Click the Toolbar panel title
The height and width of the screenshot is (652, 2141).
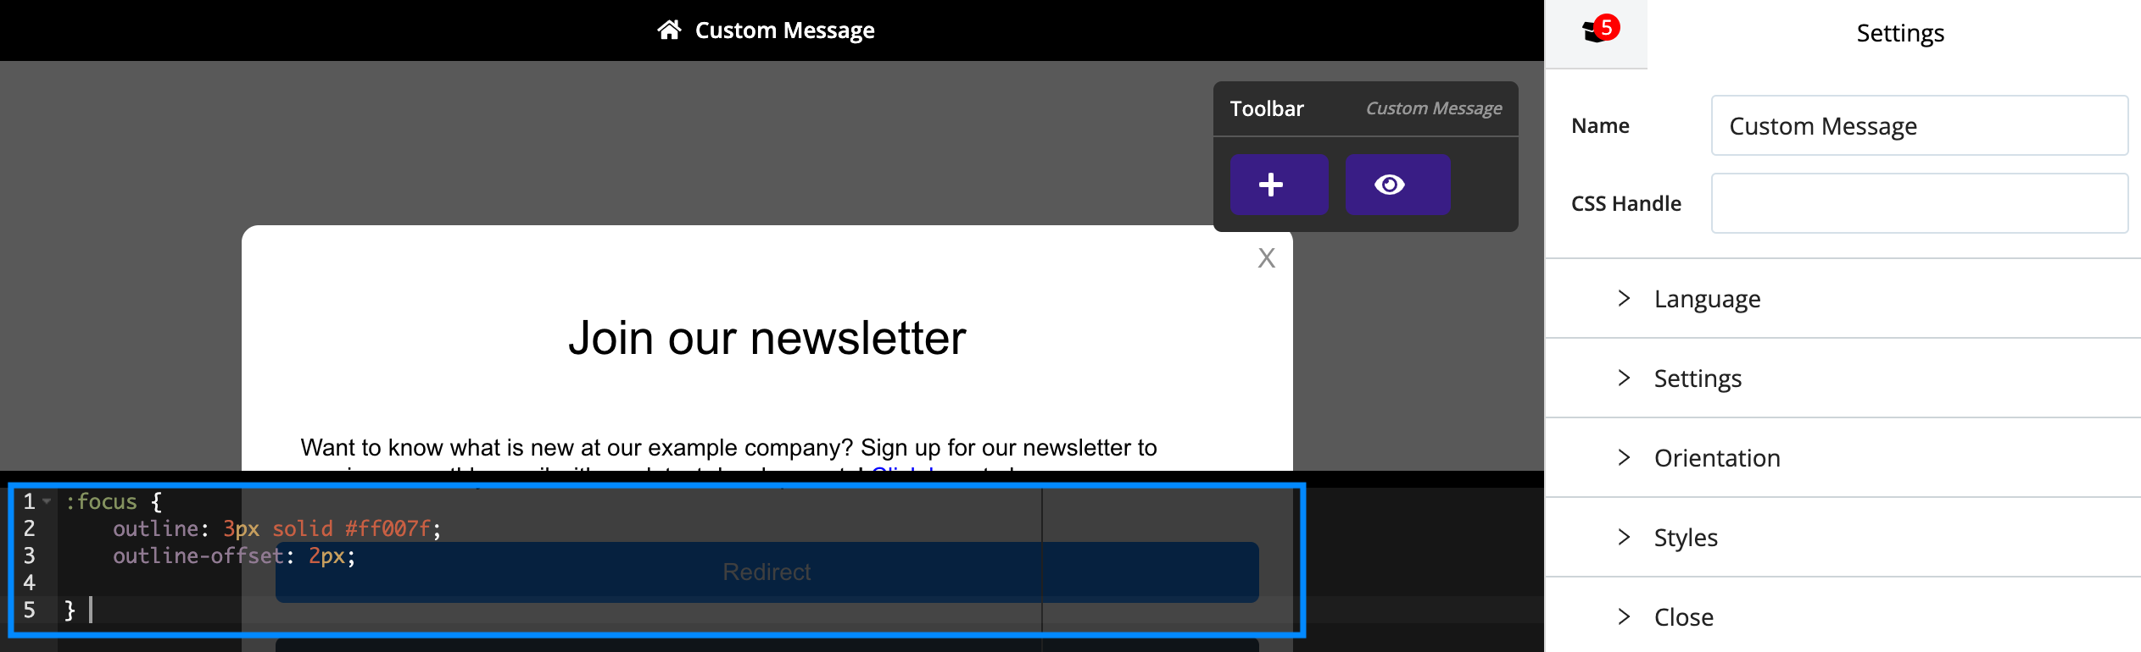tap(1267, 108)
